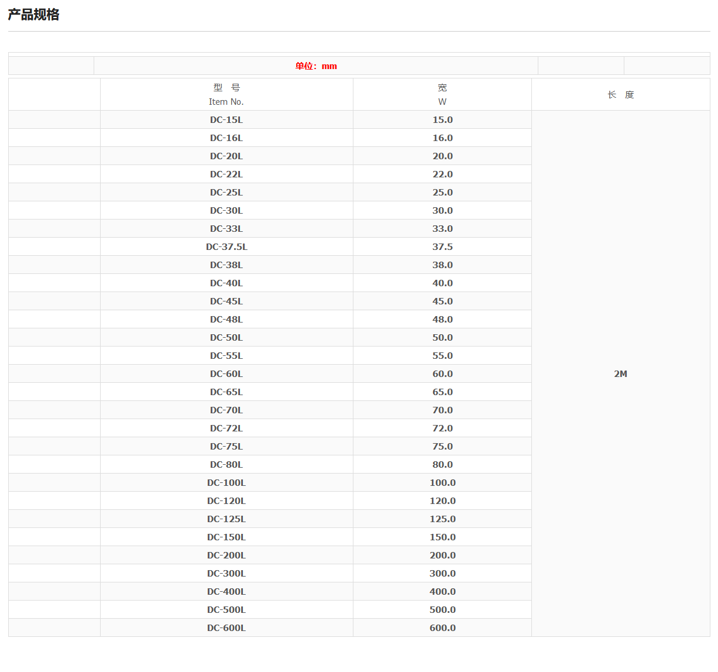Click the 16.0 width value
Viewport: 718px width, 672px height.
[x=442, y=138]
